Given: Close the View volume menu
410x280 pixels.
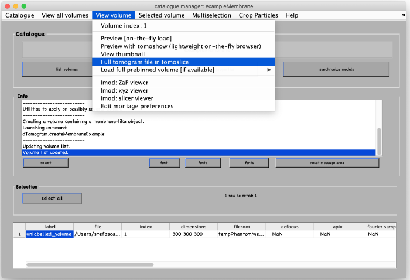Looking at the screenshot, I should [114, 15].
